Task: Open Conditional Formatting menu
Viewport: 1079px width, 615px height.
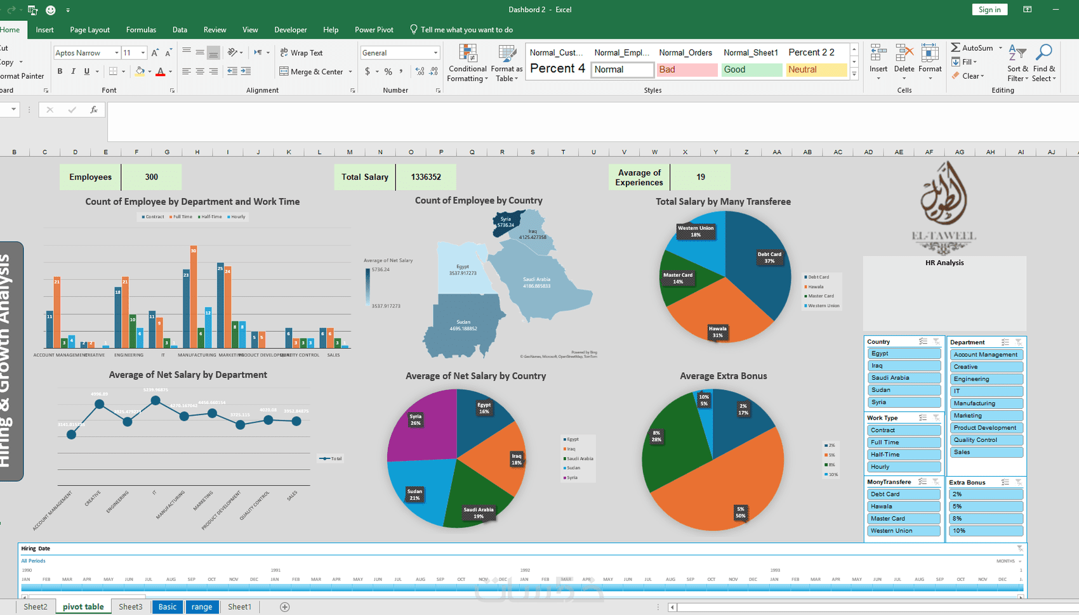Action: (467, 63)
